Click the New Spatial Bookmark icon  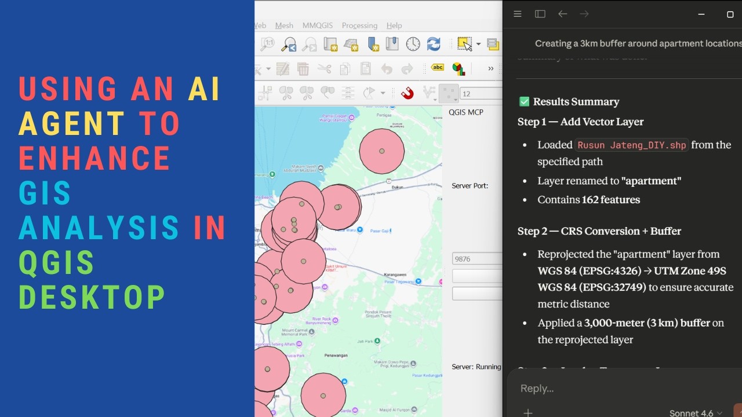click(372, 44)
